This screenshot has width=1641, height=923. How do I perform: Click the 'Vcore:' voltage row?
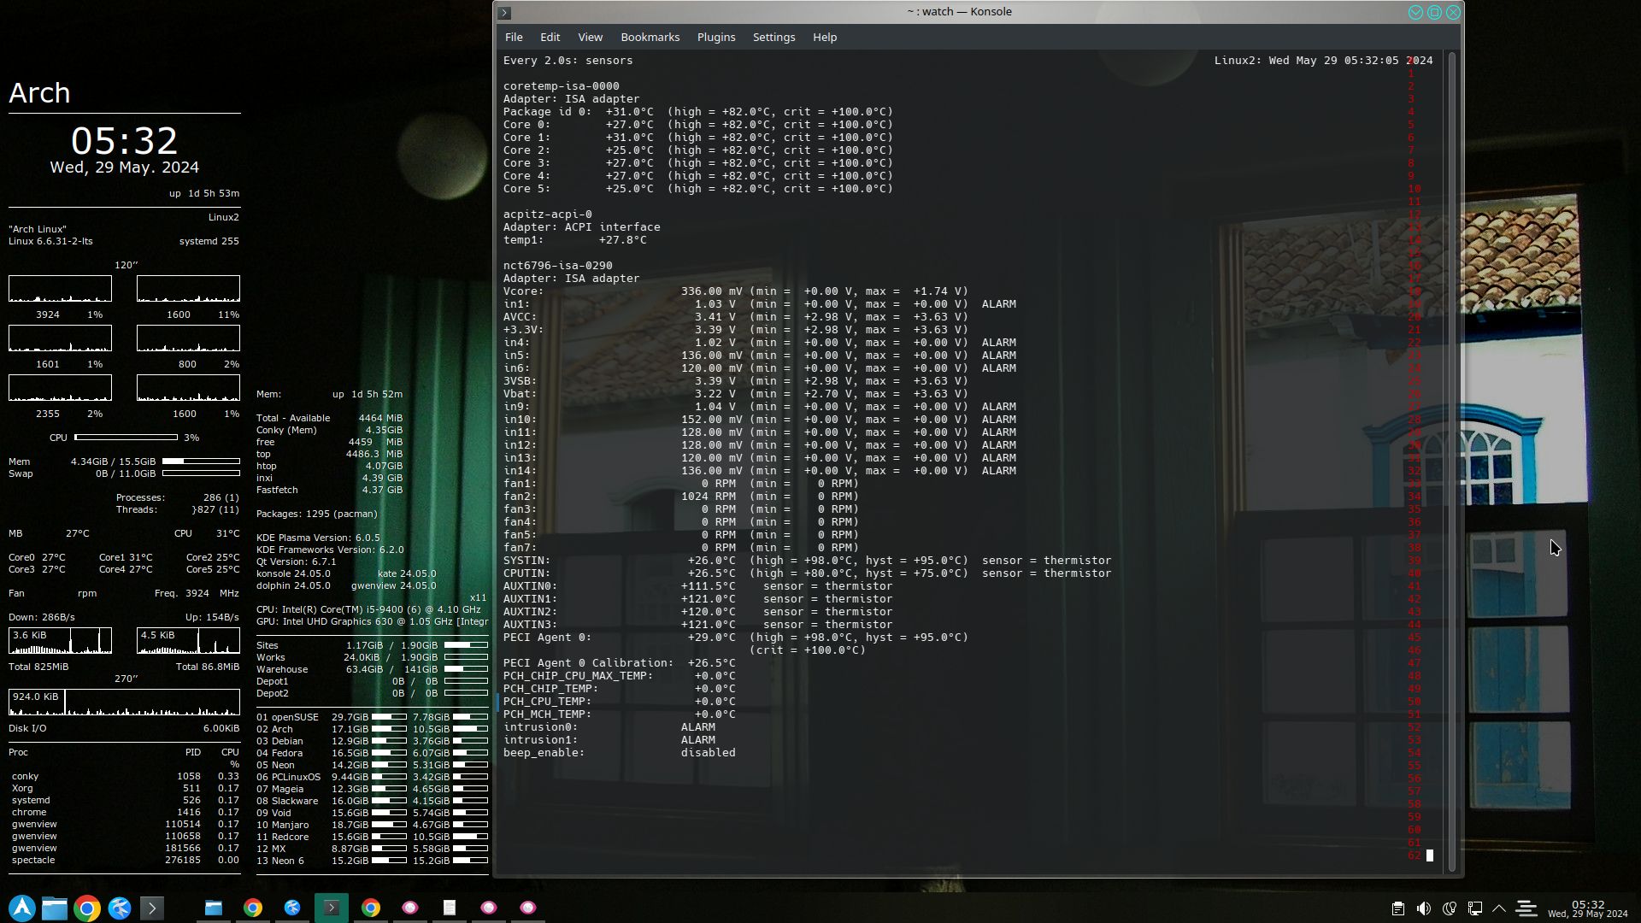pyautogui.click(x=735, y=291)
